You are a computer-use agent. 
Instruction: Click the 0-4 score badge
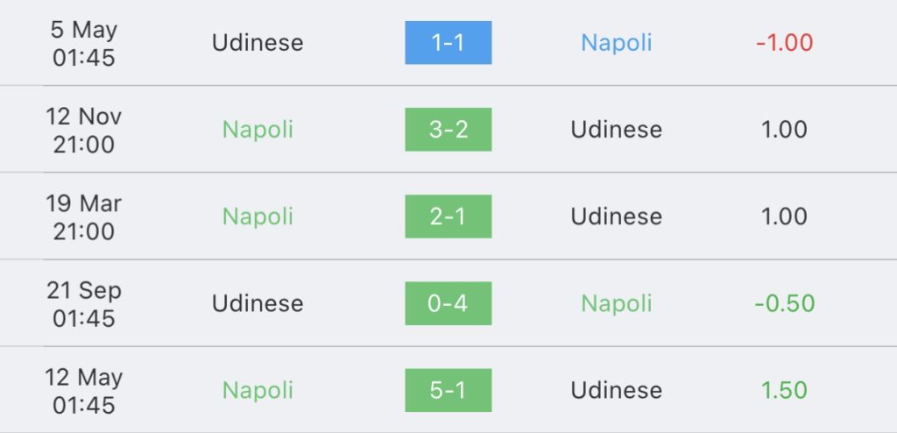[448, 303]
